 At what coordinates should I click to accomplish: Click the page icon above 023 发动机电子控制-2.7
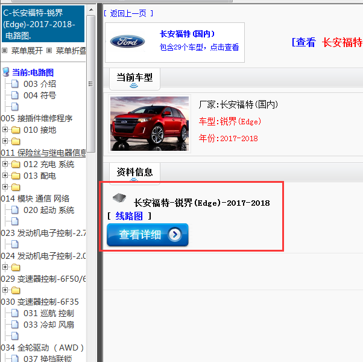point(15,221)
